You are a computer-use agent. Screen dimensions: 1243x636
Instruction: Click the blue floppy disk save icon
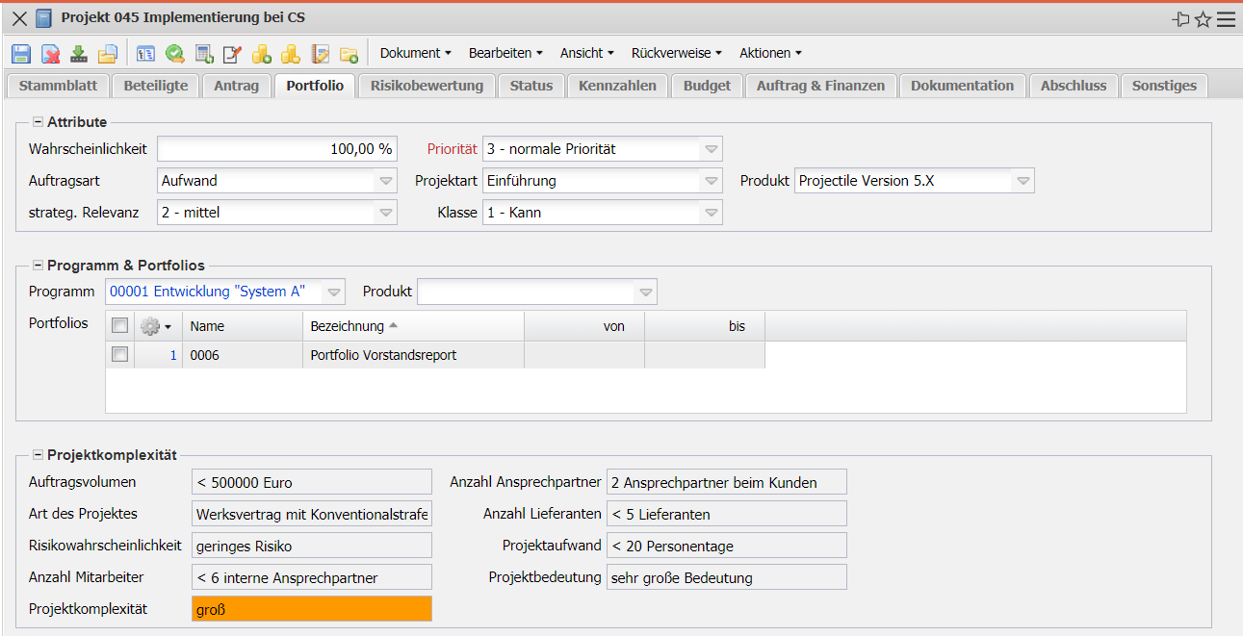21,54
